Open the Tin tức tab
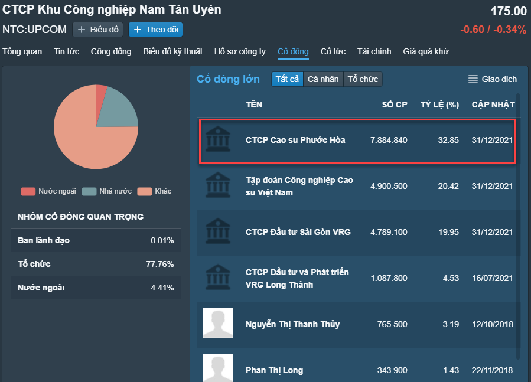This screenshot has height=382, width=531. click(66, 51)
